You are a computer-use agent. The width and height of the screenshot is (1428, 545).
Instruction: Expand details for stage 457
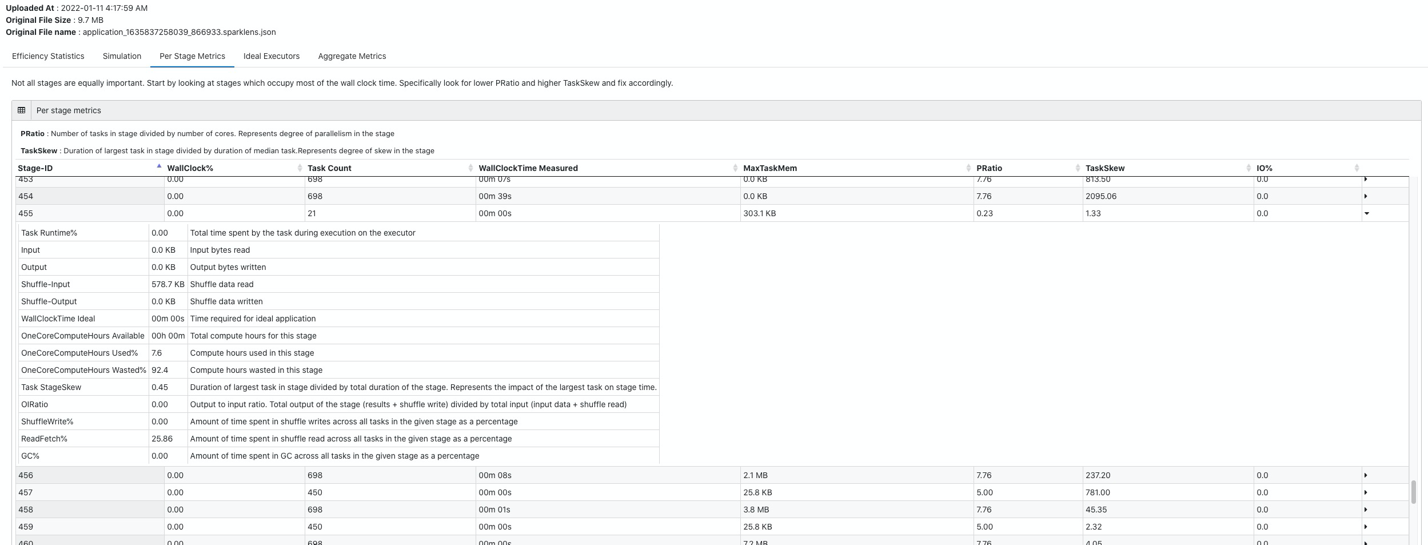pos(1366,492)
